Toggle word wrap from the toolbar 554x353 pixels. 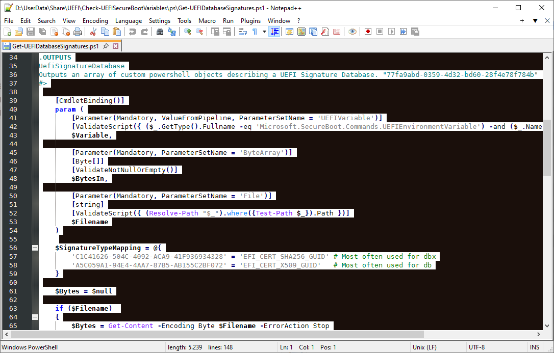[x=242, y=31]
